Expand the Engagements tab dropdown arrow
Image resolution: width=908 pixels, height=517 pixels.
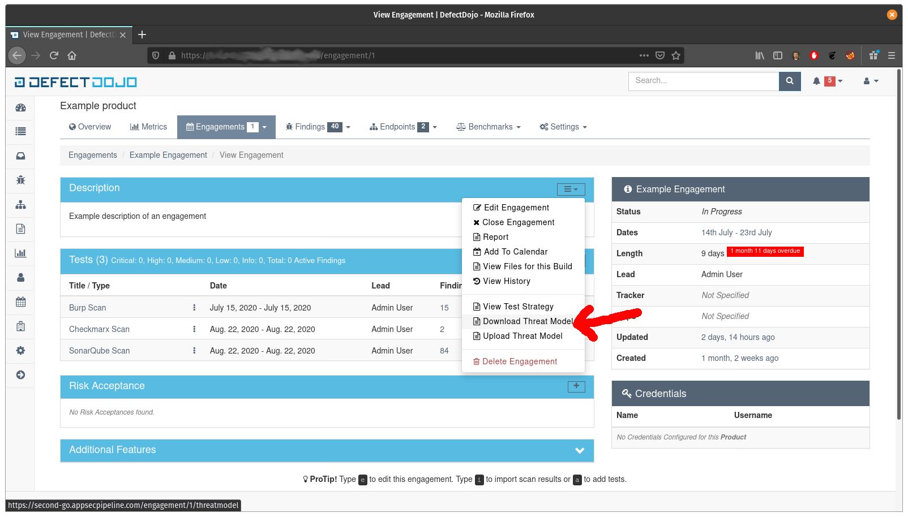click(x=265, y=127)
